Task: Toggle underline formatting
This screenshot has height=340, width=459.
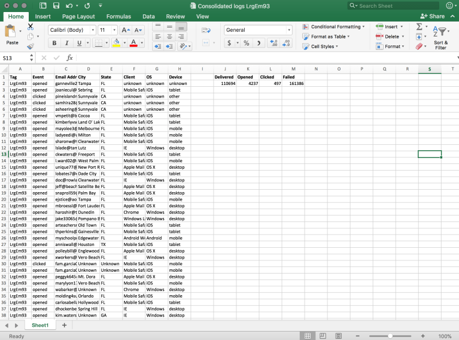Action: tap(79, 43)
